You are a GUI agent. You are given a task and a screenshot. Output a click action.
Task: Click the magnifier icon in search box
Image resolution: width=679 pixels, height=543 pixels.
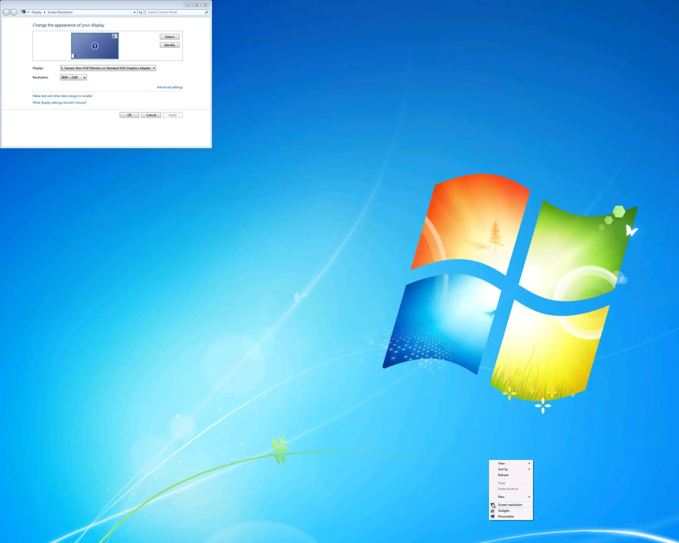tap(206, 12)
